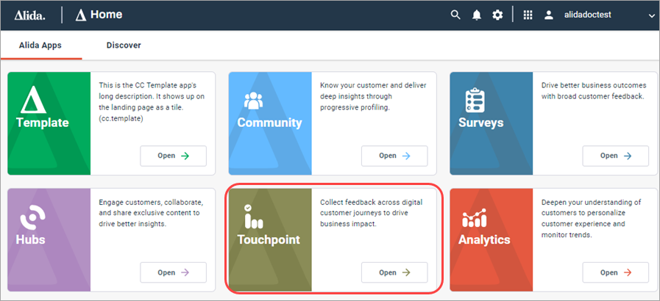Click the Touchpoint icon above its label
The image size is (660, 301).
(x=253, y=217)
